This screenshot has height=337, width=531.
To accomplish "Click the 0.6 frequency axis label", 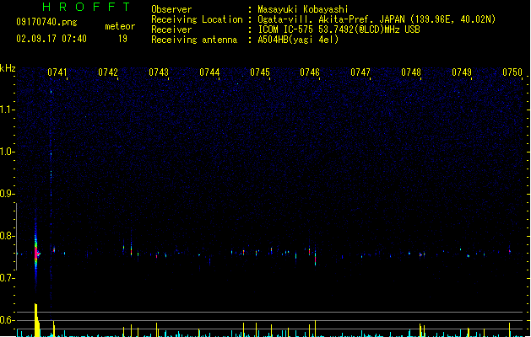I will pyautogui.click(x=7, y=320).
